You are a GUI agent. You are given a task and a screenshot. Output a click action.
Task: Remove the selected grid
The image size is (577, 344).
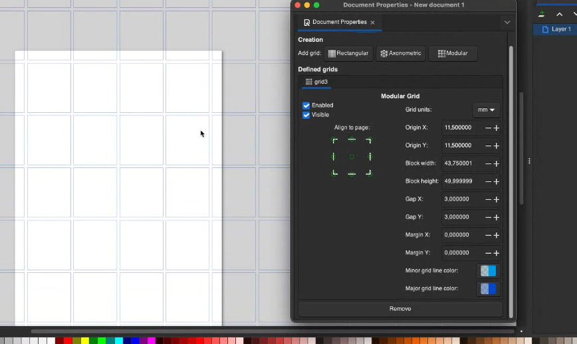(x=400, y=309)
